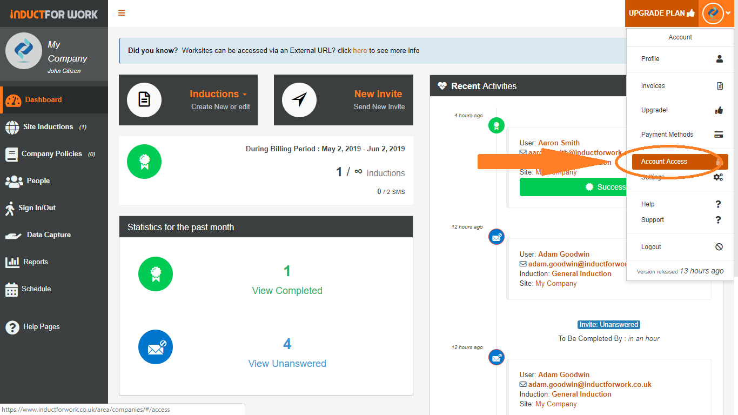
Task: Open the Inductions Create New dropdown
Action: 218,94
